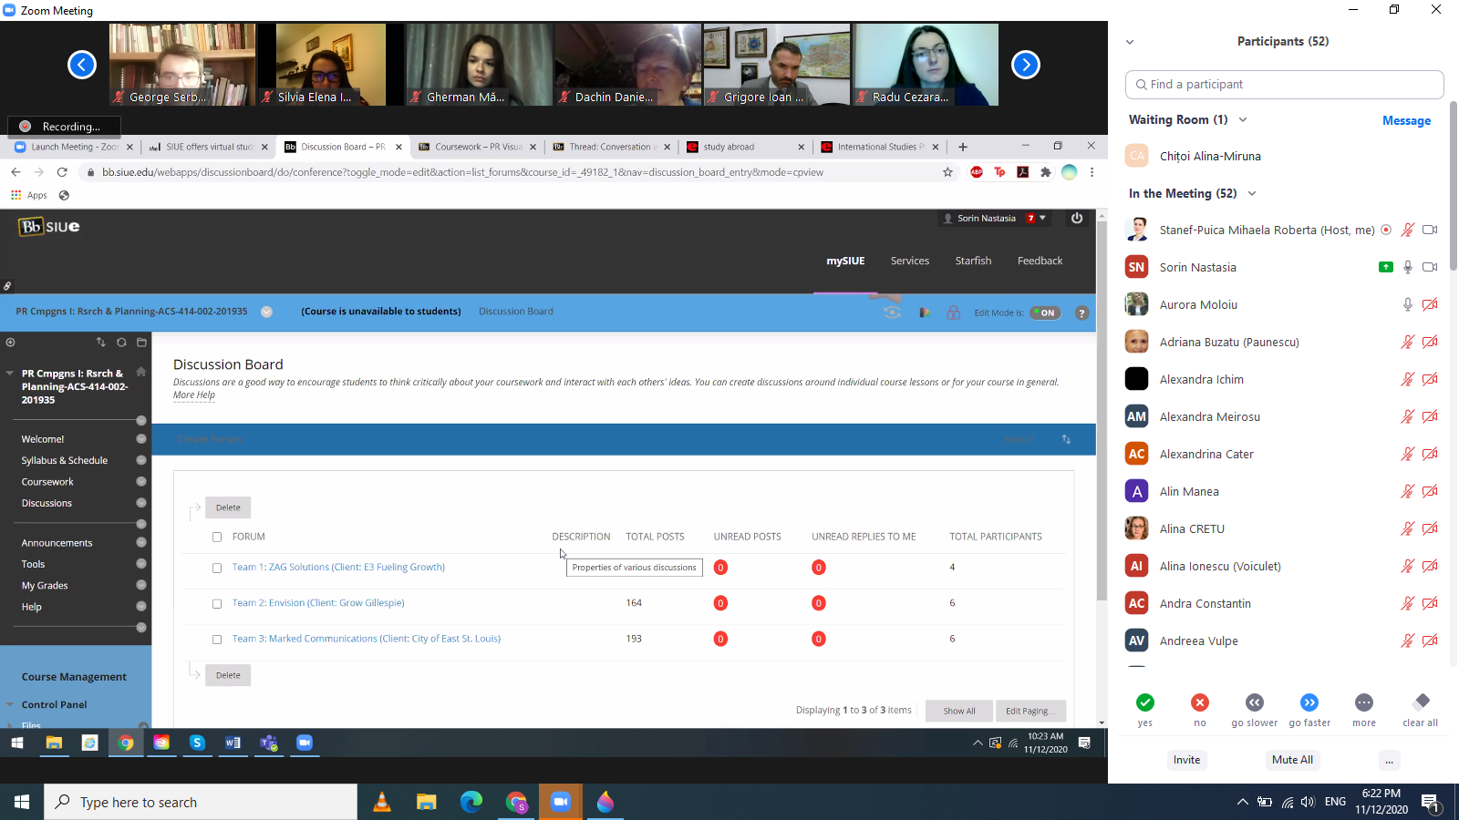Open the more reactions icon
This screenshot has height=820, width=1459.
point(1364,702)
